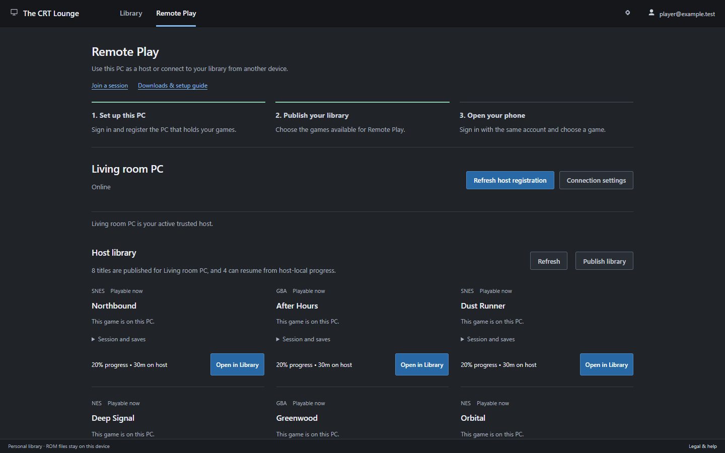
Task: Open the Legal & help footer link
Action: tap(703, 446)
